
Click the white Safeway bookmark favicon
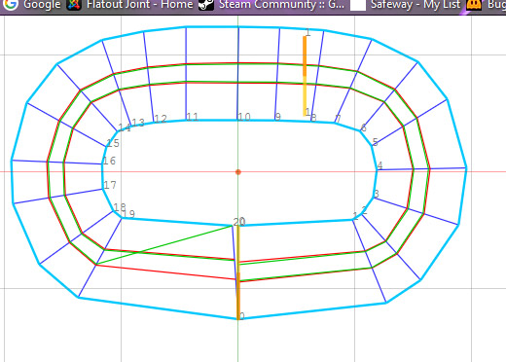tap(358, 5)
